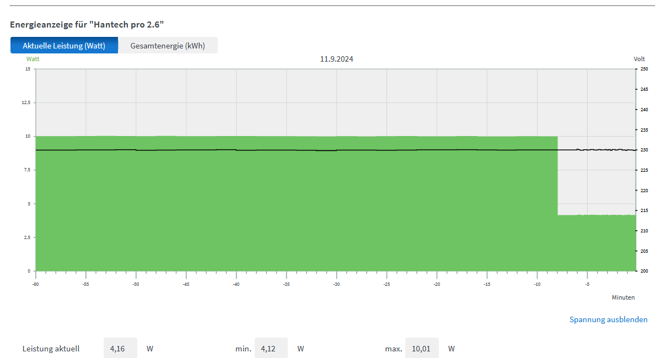The width and height of the screenshot is (655, 358).
Task: Click the Volt axis value 230
Action: click(644, 150)
